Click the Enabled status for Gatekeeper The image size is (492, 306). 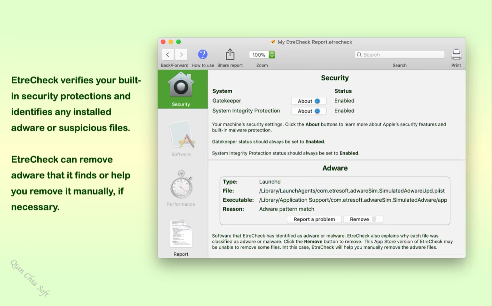pyautogui.click(x=344, y=101)
